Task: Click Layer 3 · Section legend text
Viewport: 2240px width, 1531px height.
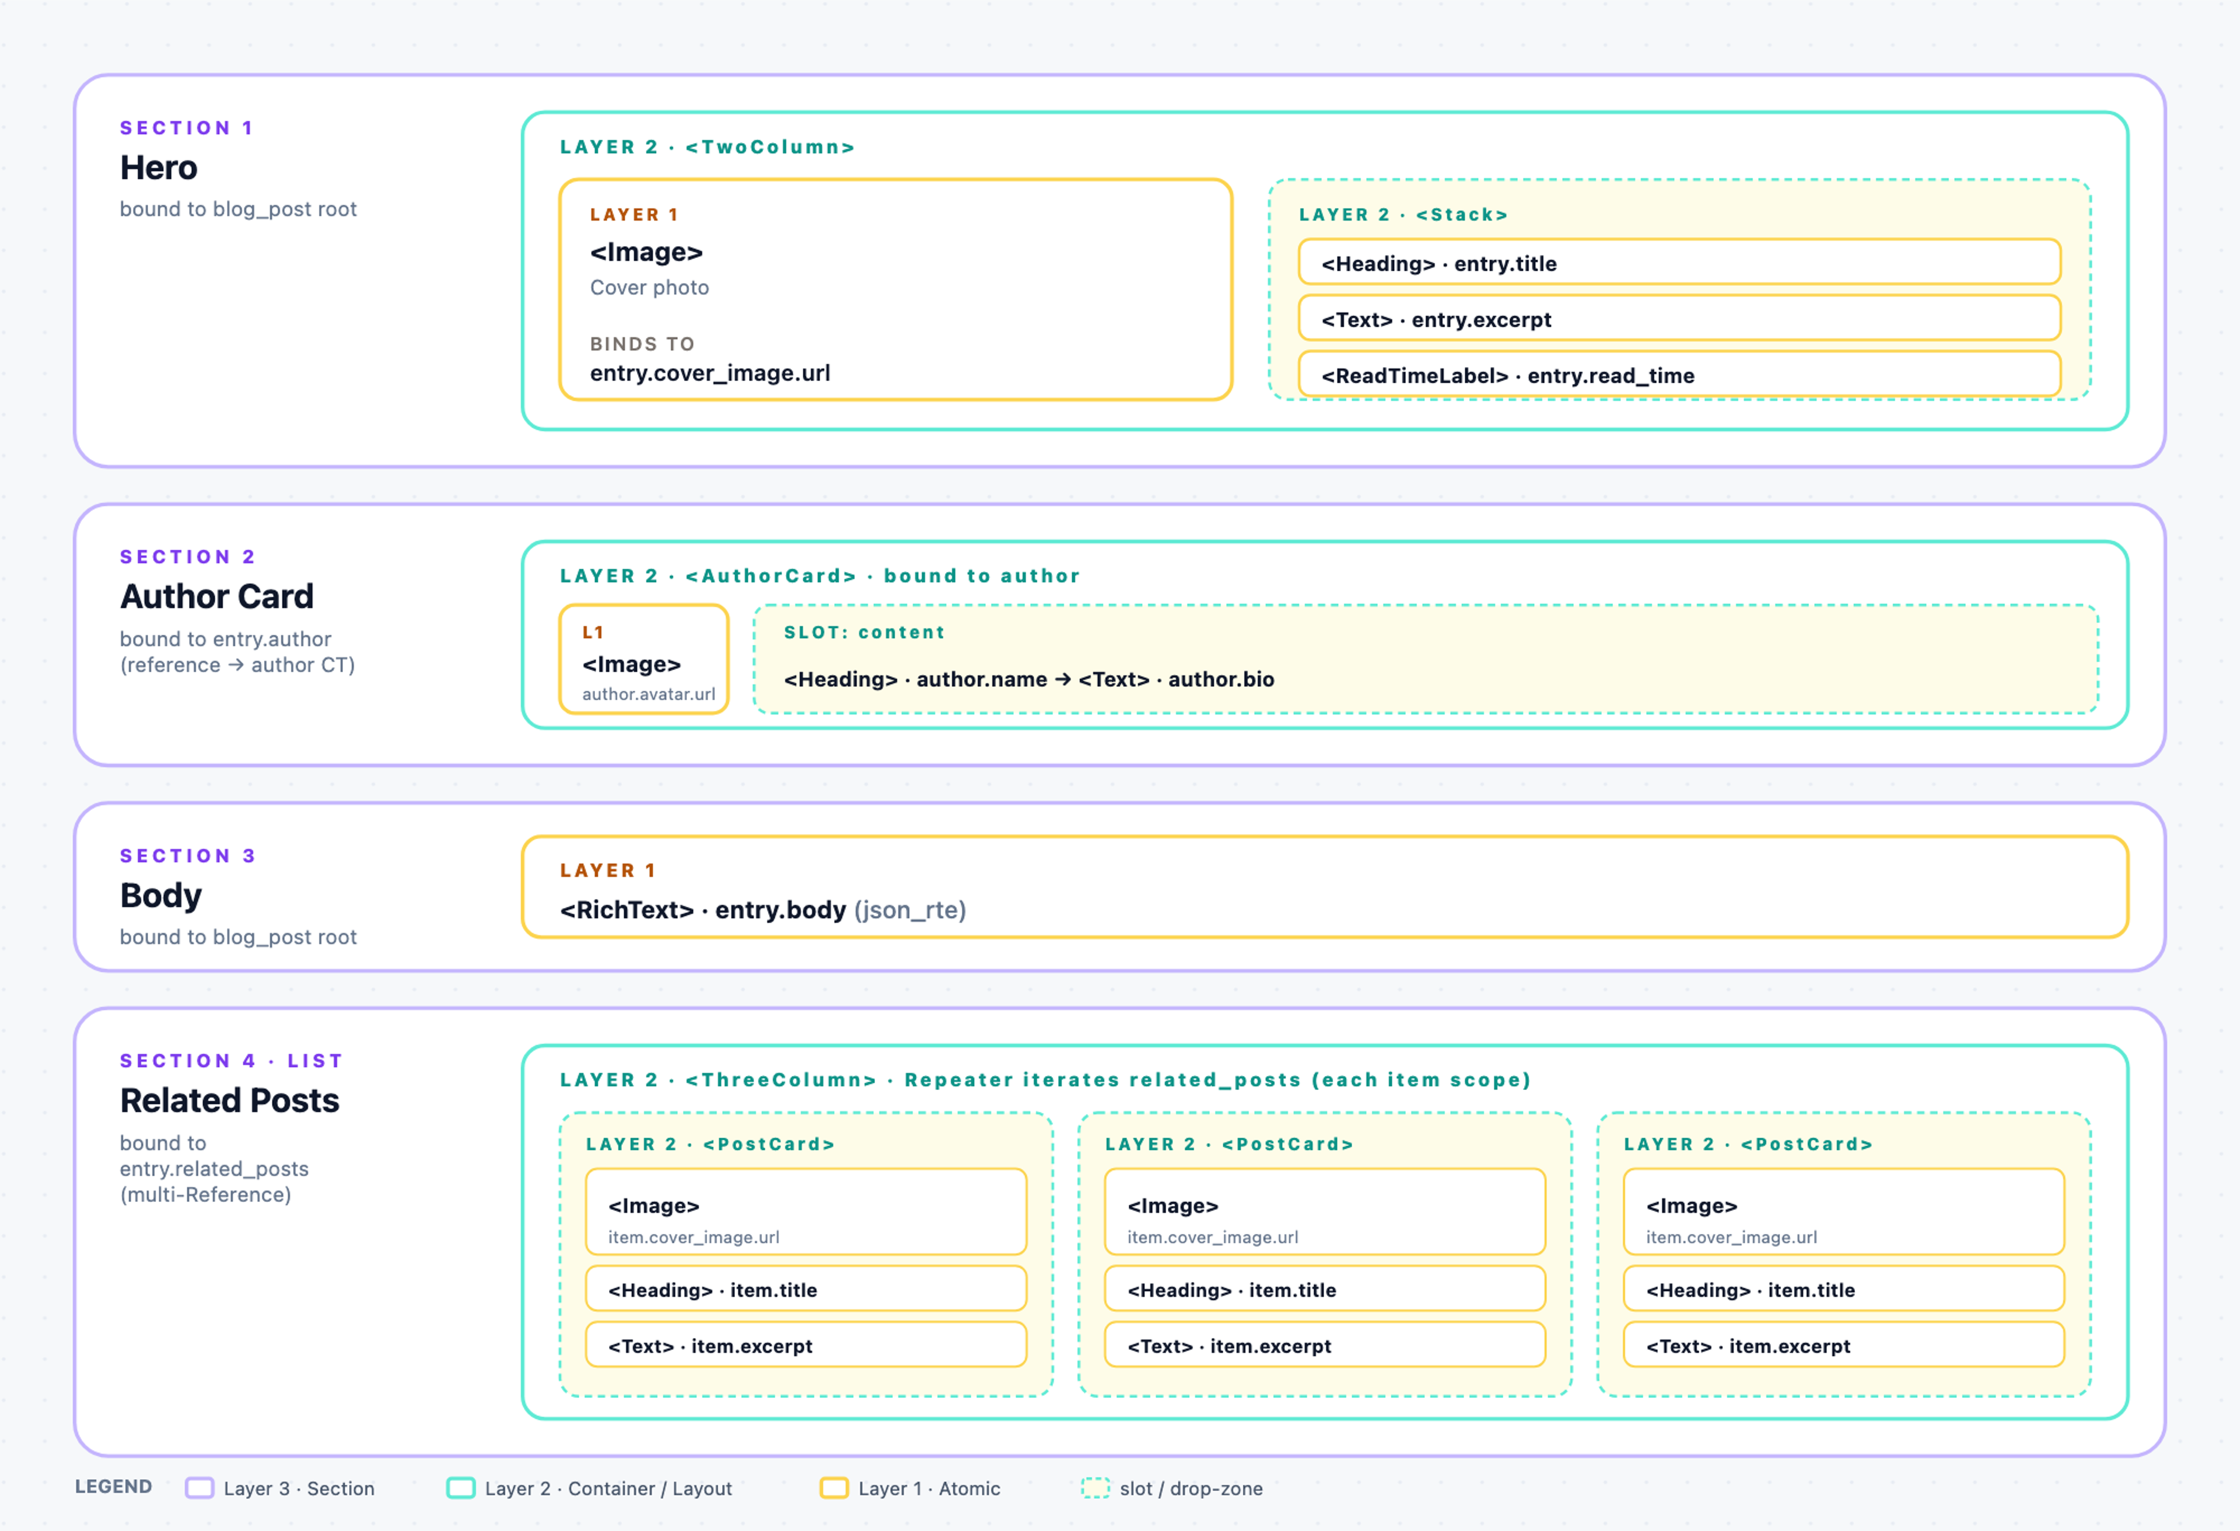Action: [299, 1488]
